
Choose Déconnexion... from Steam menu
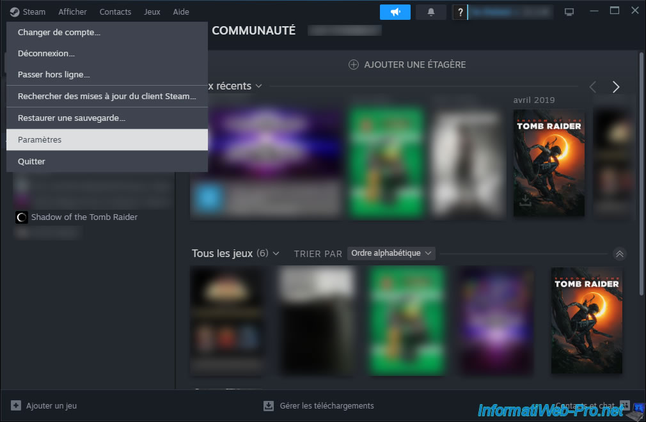coord(107,54)
